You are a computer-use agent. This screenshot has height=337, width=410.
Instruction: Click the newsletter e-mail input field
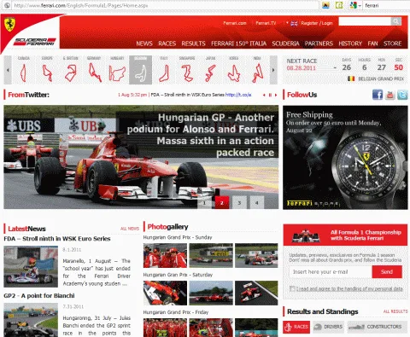(x=331, y=272)
